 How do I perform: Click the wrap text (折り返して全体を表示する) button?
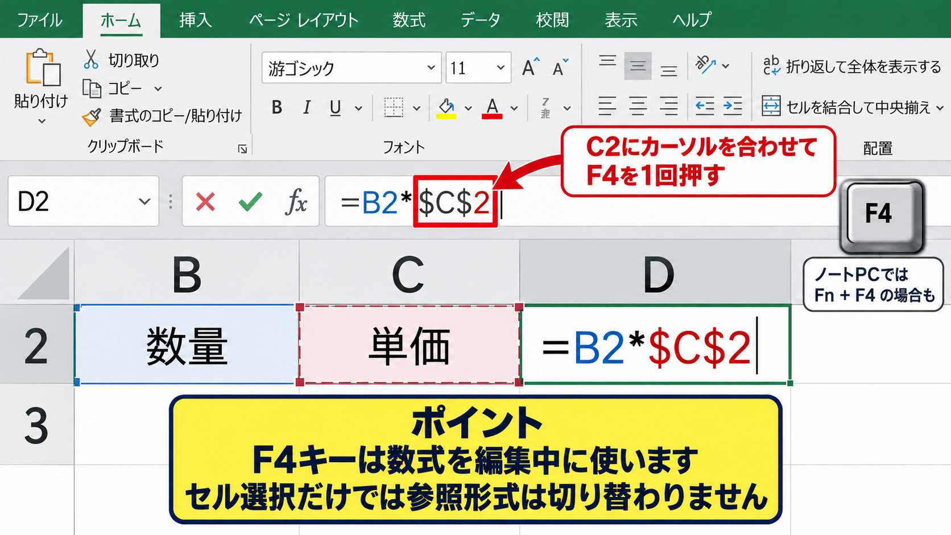coord(851,67)
